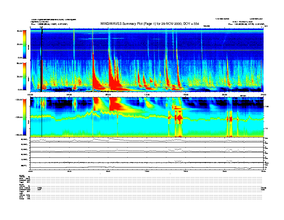
Task: Click the RAD2 intensity color bar
Action: point(24,44)
